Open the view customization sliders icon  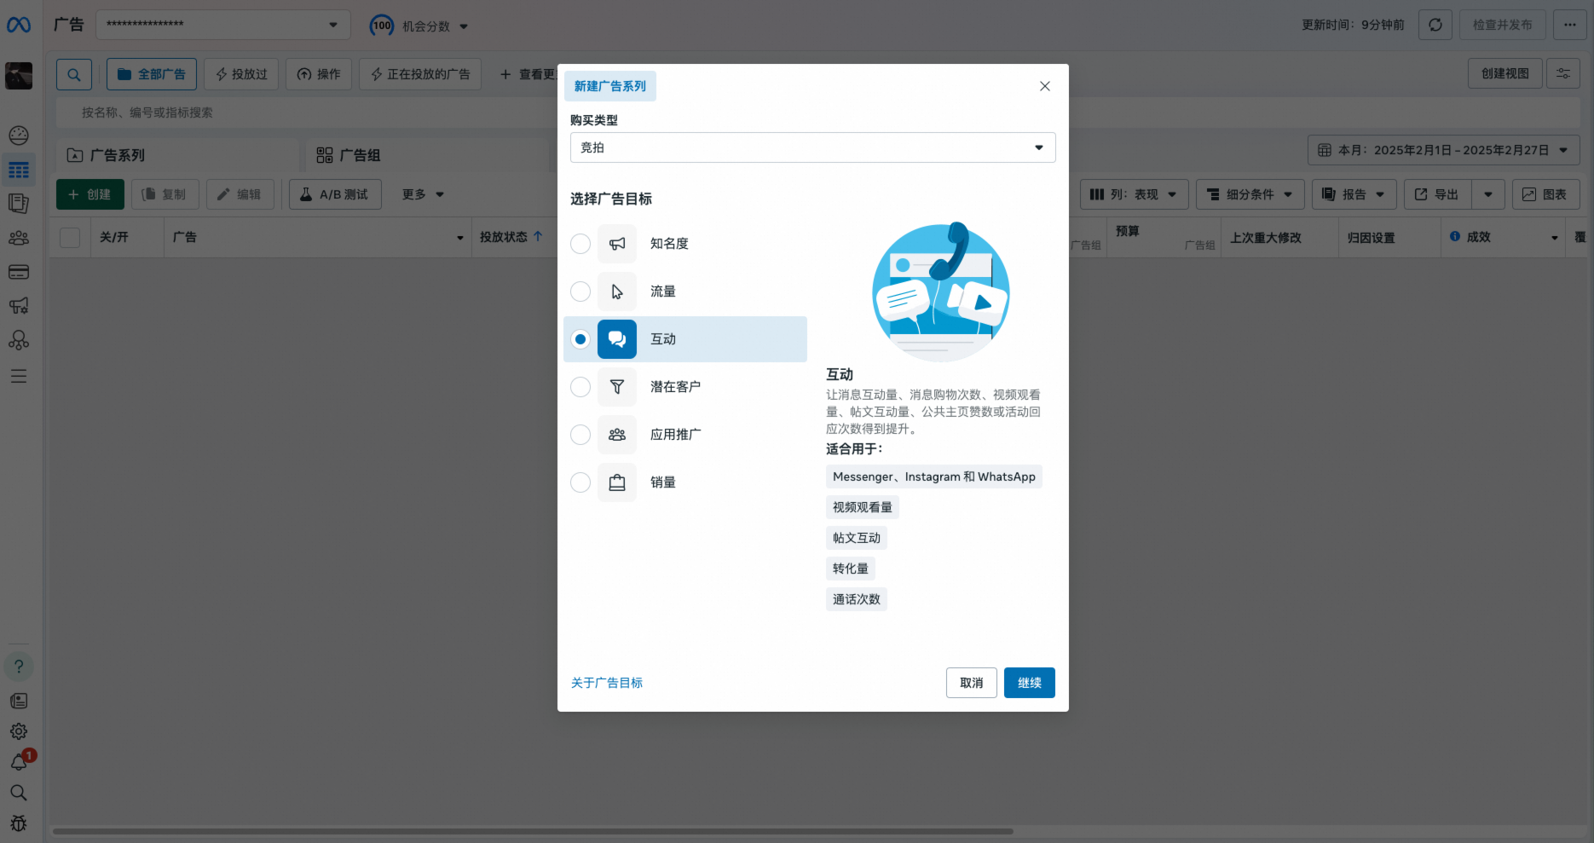pyautogui.click(x=1563, y=73)
